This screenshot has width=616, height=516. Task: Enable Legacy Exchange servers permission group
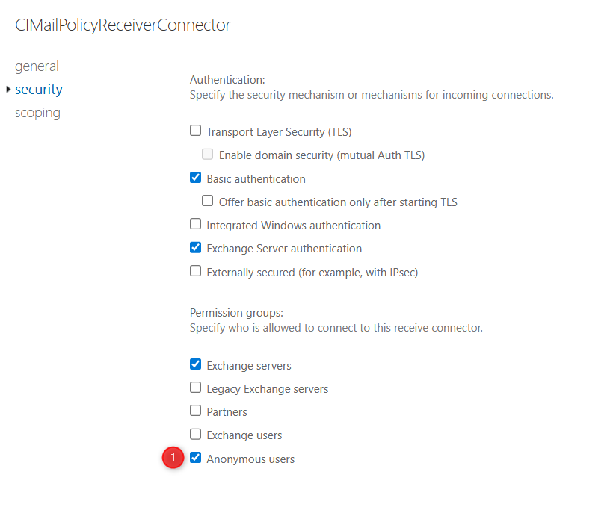196,388
